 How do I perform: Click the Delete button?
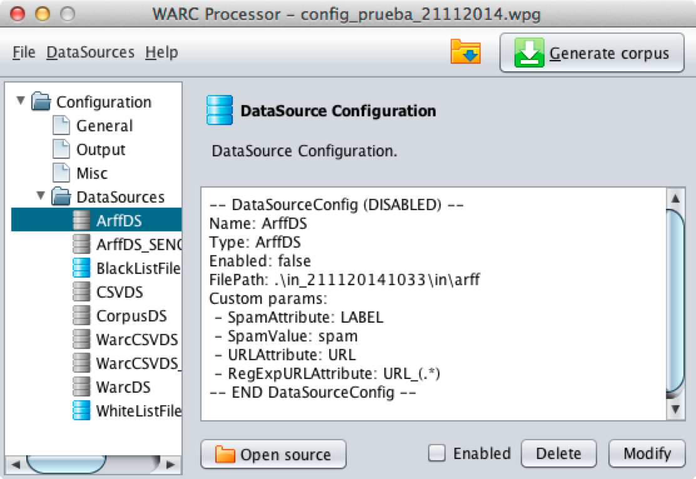tap(558, 453)
